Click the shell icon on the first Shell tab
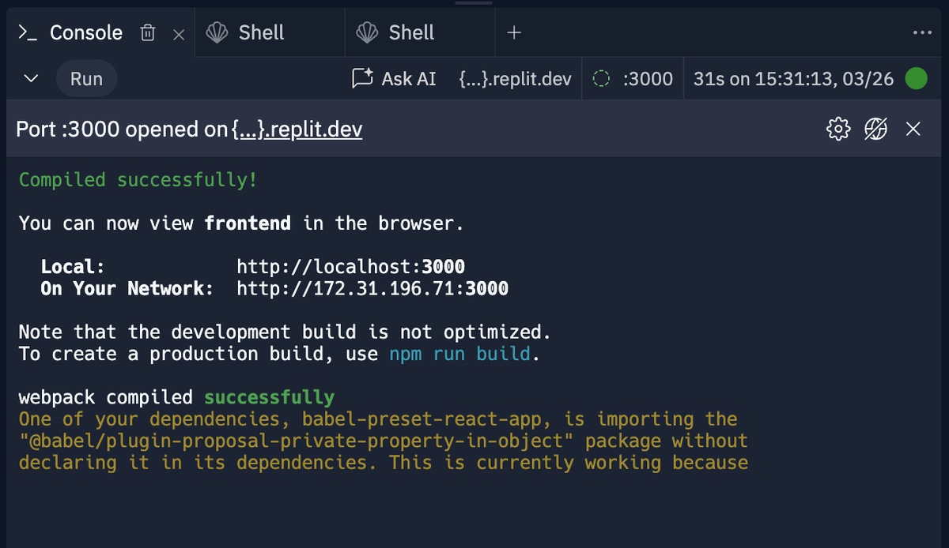Screen dimensions: 949x548 pyautogui.click(x=215, y=32)
